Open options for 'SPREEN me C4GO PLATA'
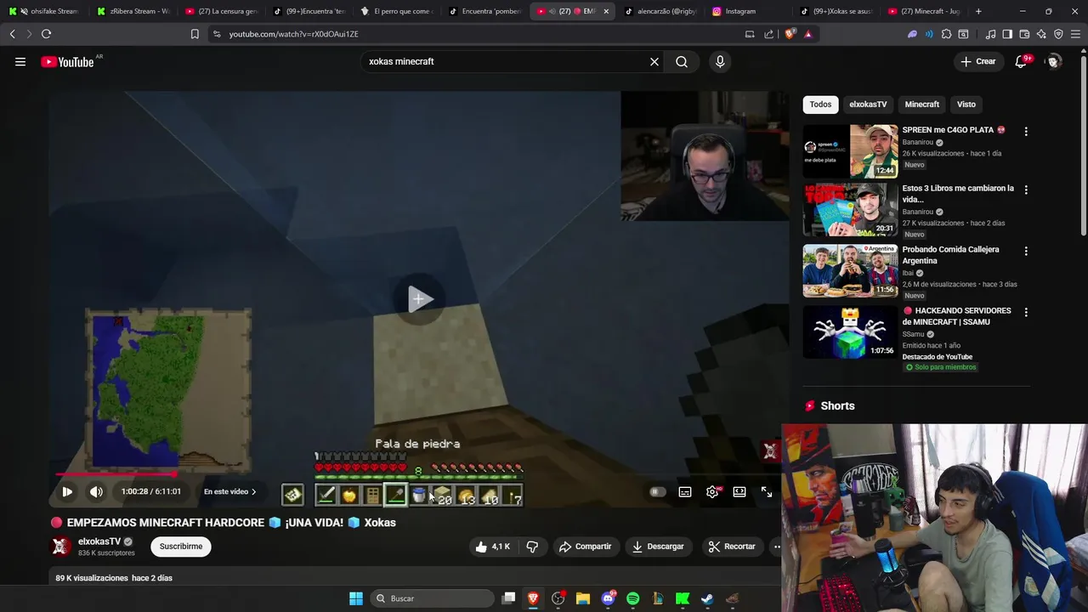Image resolution: width=1088 pixels, height=612 pixels. coord(1026,132)
